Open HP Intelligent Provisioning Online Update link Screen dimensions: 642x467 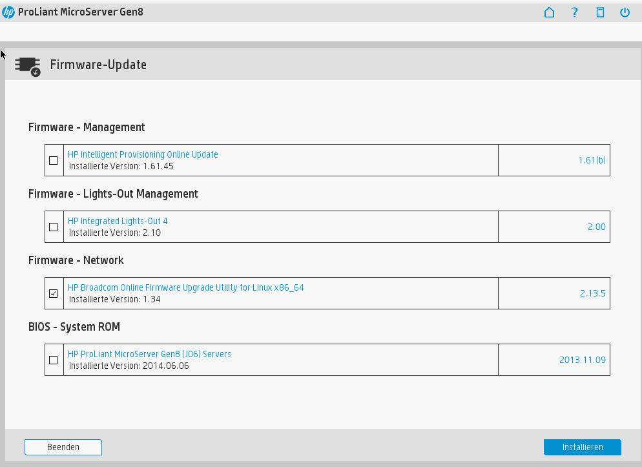143,154
